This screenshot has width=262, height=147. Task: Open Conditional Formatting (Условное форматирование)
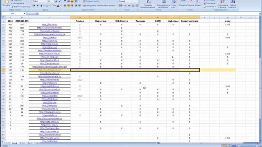148,4
